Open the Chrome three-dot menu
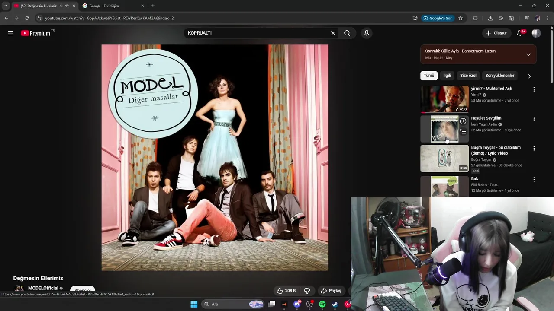This screenshot has width=554, height=311. point(548,18)
